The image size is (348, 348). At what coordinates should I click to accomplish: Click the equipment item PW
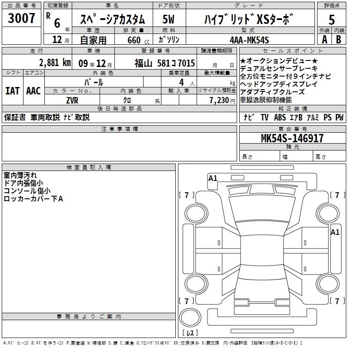(339, 117)
